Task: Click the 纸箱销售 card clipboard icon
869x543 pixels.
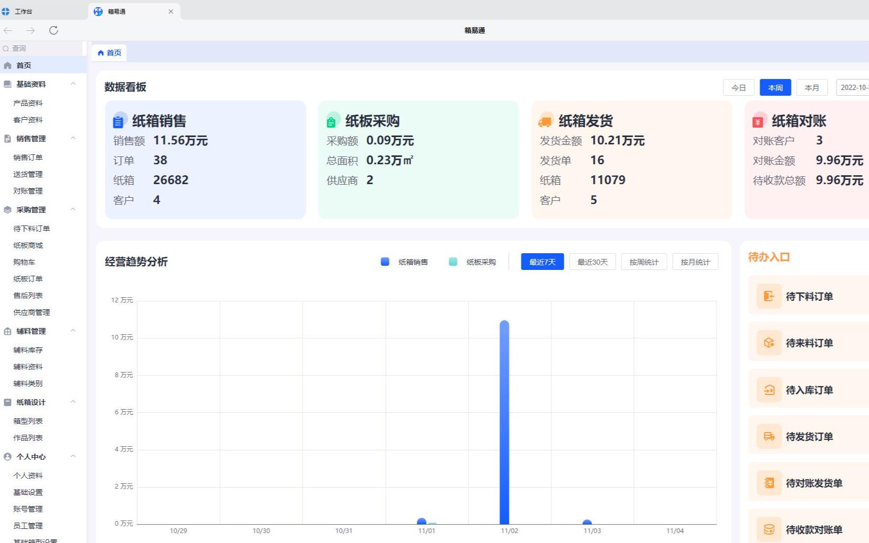Action: coord(119,121)
